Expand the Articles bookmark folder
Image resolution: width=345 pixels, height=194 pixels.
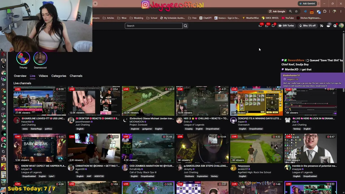coord(108,18)
